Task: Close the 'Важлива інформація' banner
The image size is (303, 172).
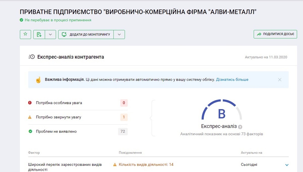Action: pyautogui.click(x=280, y=80)
